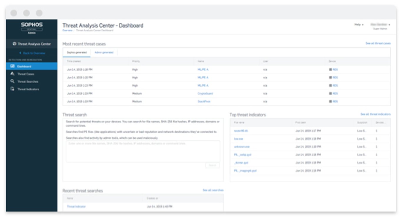Viewport: 402px width, 218px height.
Task: Open the unknown.exe threat indicator
Action: coord(242,147)
